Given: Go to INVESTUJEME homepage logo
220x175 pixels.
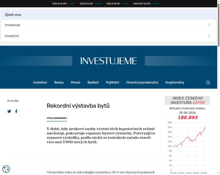Looking at the screenshot, I should tap(109, 61).
